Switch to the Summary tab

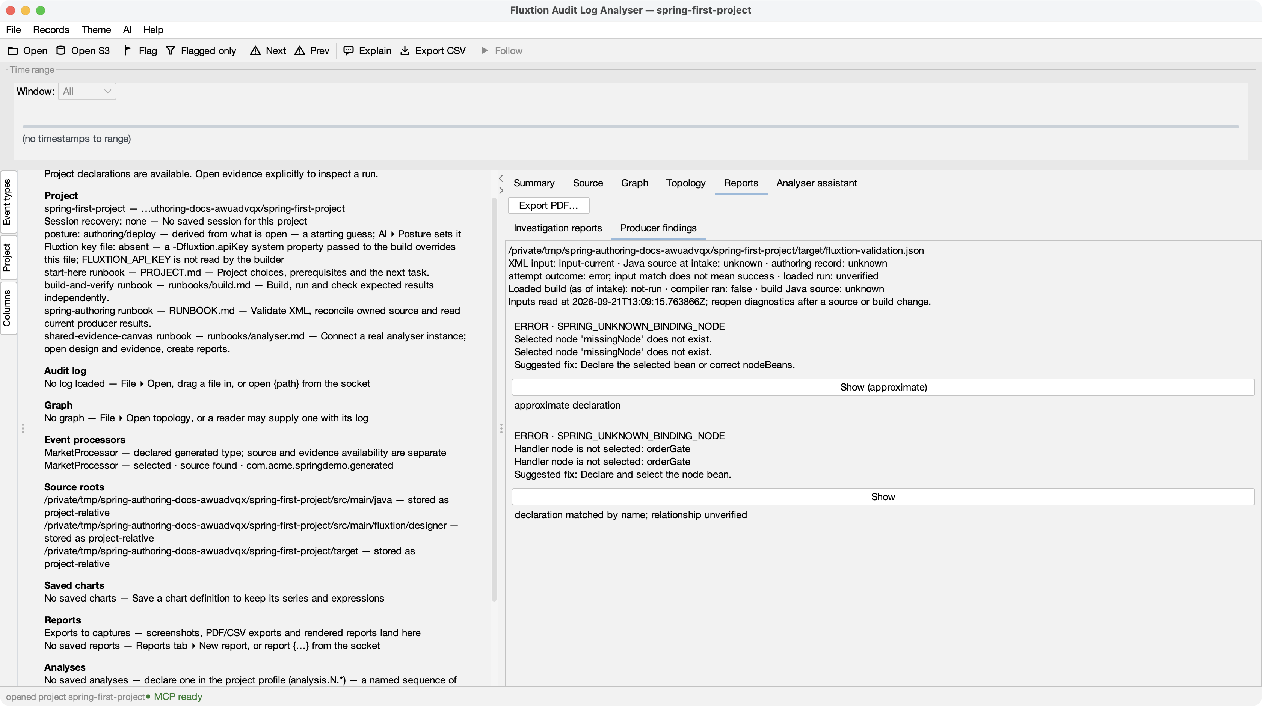coord(533,183)
